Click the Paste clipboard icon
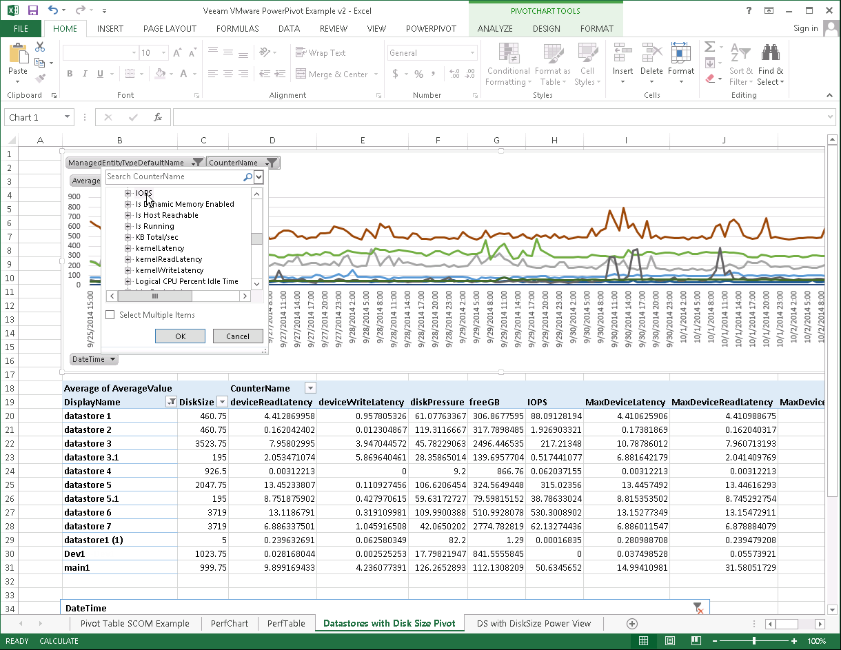The height and width of the screenshot is (650, 841). tap(18, 54)
